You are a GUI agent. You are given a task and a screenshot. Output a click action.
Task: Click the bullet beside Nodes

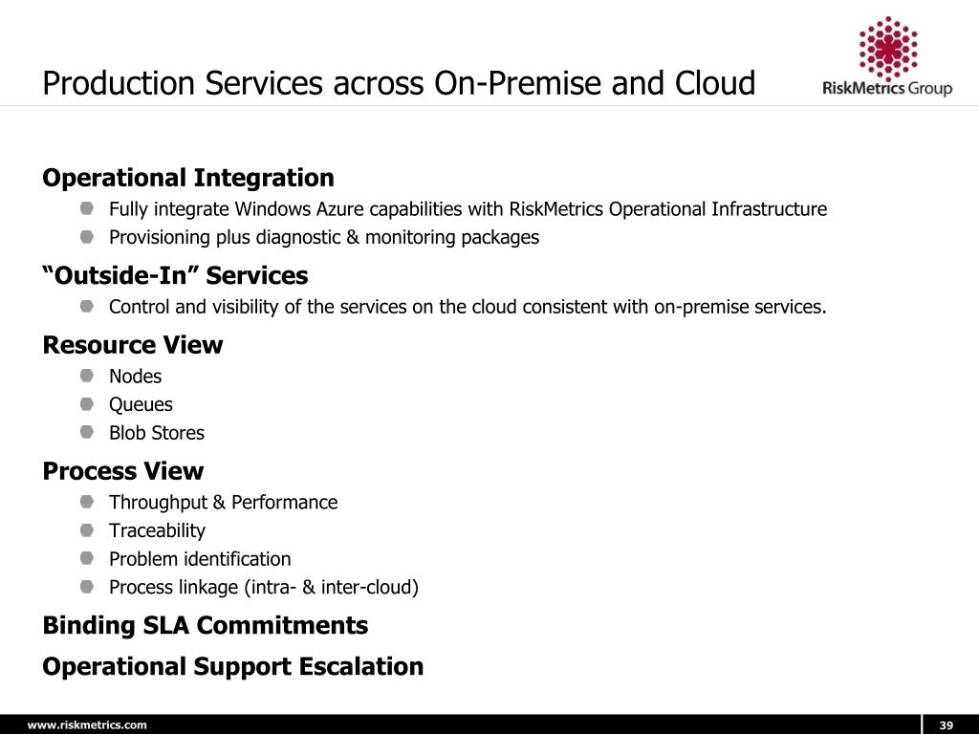tap(87, 376)
